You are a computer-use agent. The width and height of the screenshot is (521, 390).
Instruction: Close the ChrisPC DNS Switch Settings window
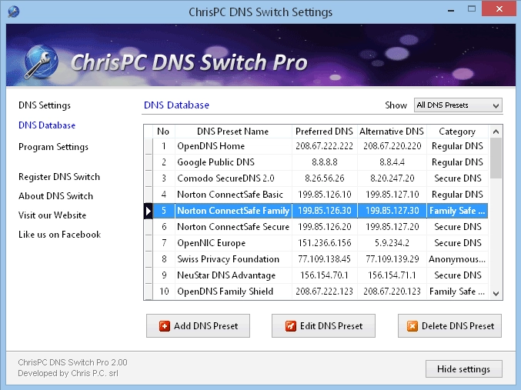coord(499,9)
